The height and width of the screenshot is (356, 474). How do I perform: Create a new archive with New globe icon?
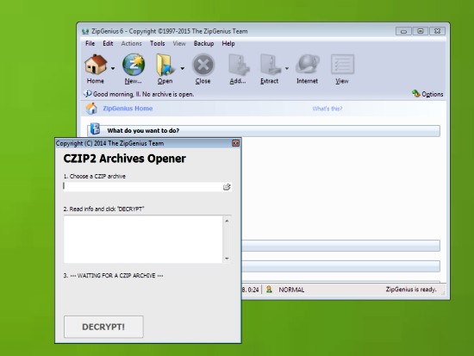pyautogui.click(x=134, y=65)
